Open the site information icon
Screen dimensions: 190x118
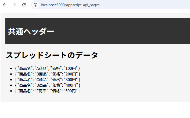(35, 5)
